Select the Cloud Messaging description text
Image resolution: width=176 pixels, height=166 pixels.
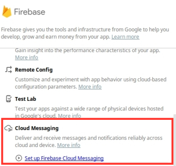89,141
